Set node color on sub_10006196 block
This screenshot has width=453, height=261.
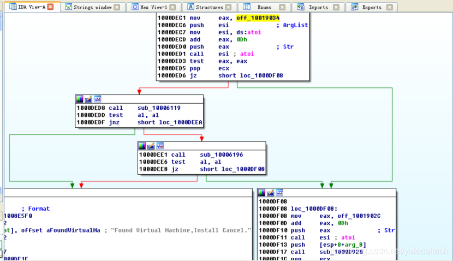coord(142,146)
